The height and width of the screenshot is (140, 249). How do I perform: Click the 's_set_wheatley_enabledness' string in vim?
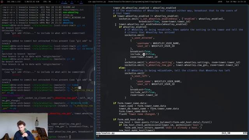point(159,19)
